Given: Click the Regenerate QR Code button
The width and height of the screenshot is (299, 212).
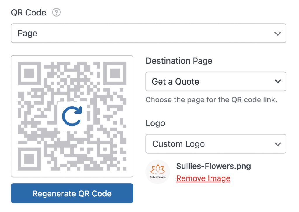Looking at the screenshot, I should pos(72,193).
